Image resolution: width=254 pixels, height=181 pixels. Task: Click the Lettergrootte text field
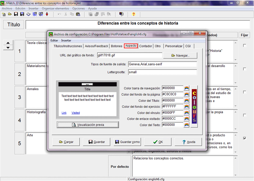(x=162, y=72)
